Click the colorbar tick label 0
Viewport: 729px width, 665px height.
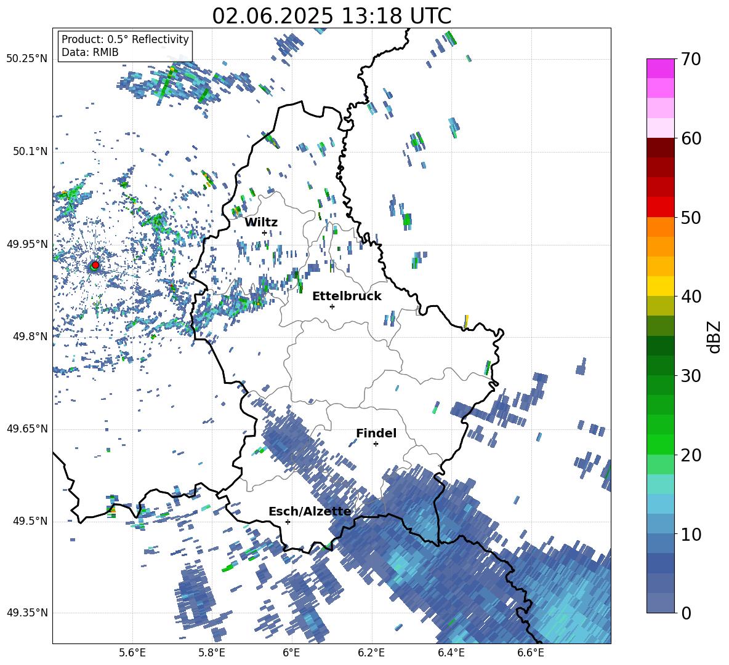(686, 613)
